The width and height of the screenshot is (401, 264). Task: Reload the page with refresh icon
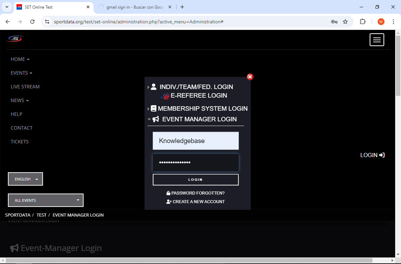[32, 22]
